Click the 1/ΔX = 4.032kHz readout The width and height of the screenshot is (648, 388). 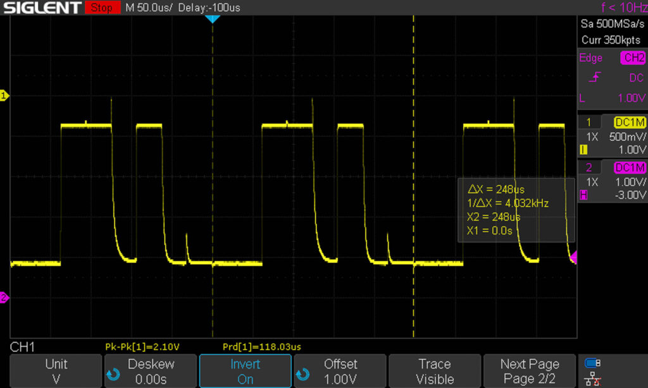[508, 203]
